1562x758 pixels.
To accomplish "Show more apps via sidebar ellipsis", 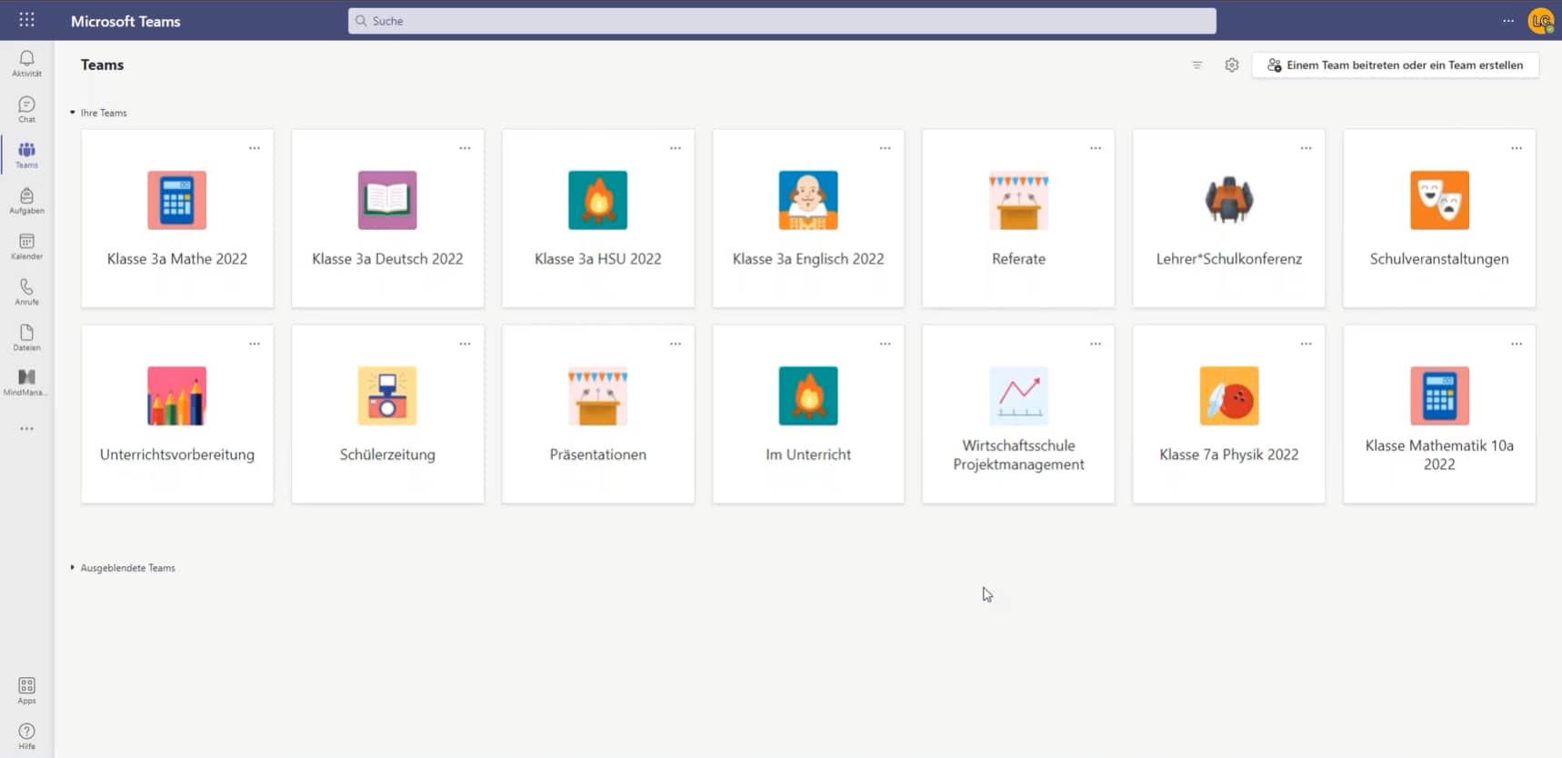I will [x=26, y=428].
